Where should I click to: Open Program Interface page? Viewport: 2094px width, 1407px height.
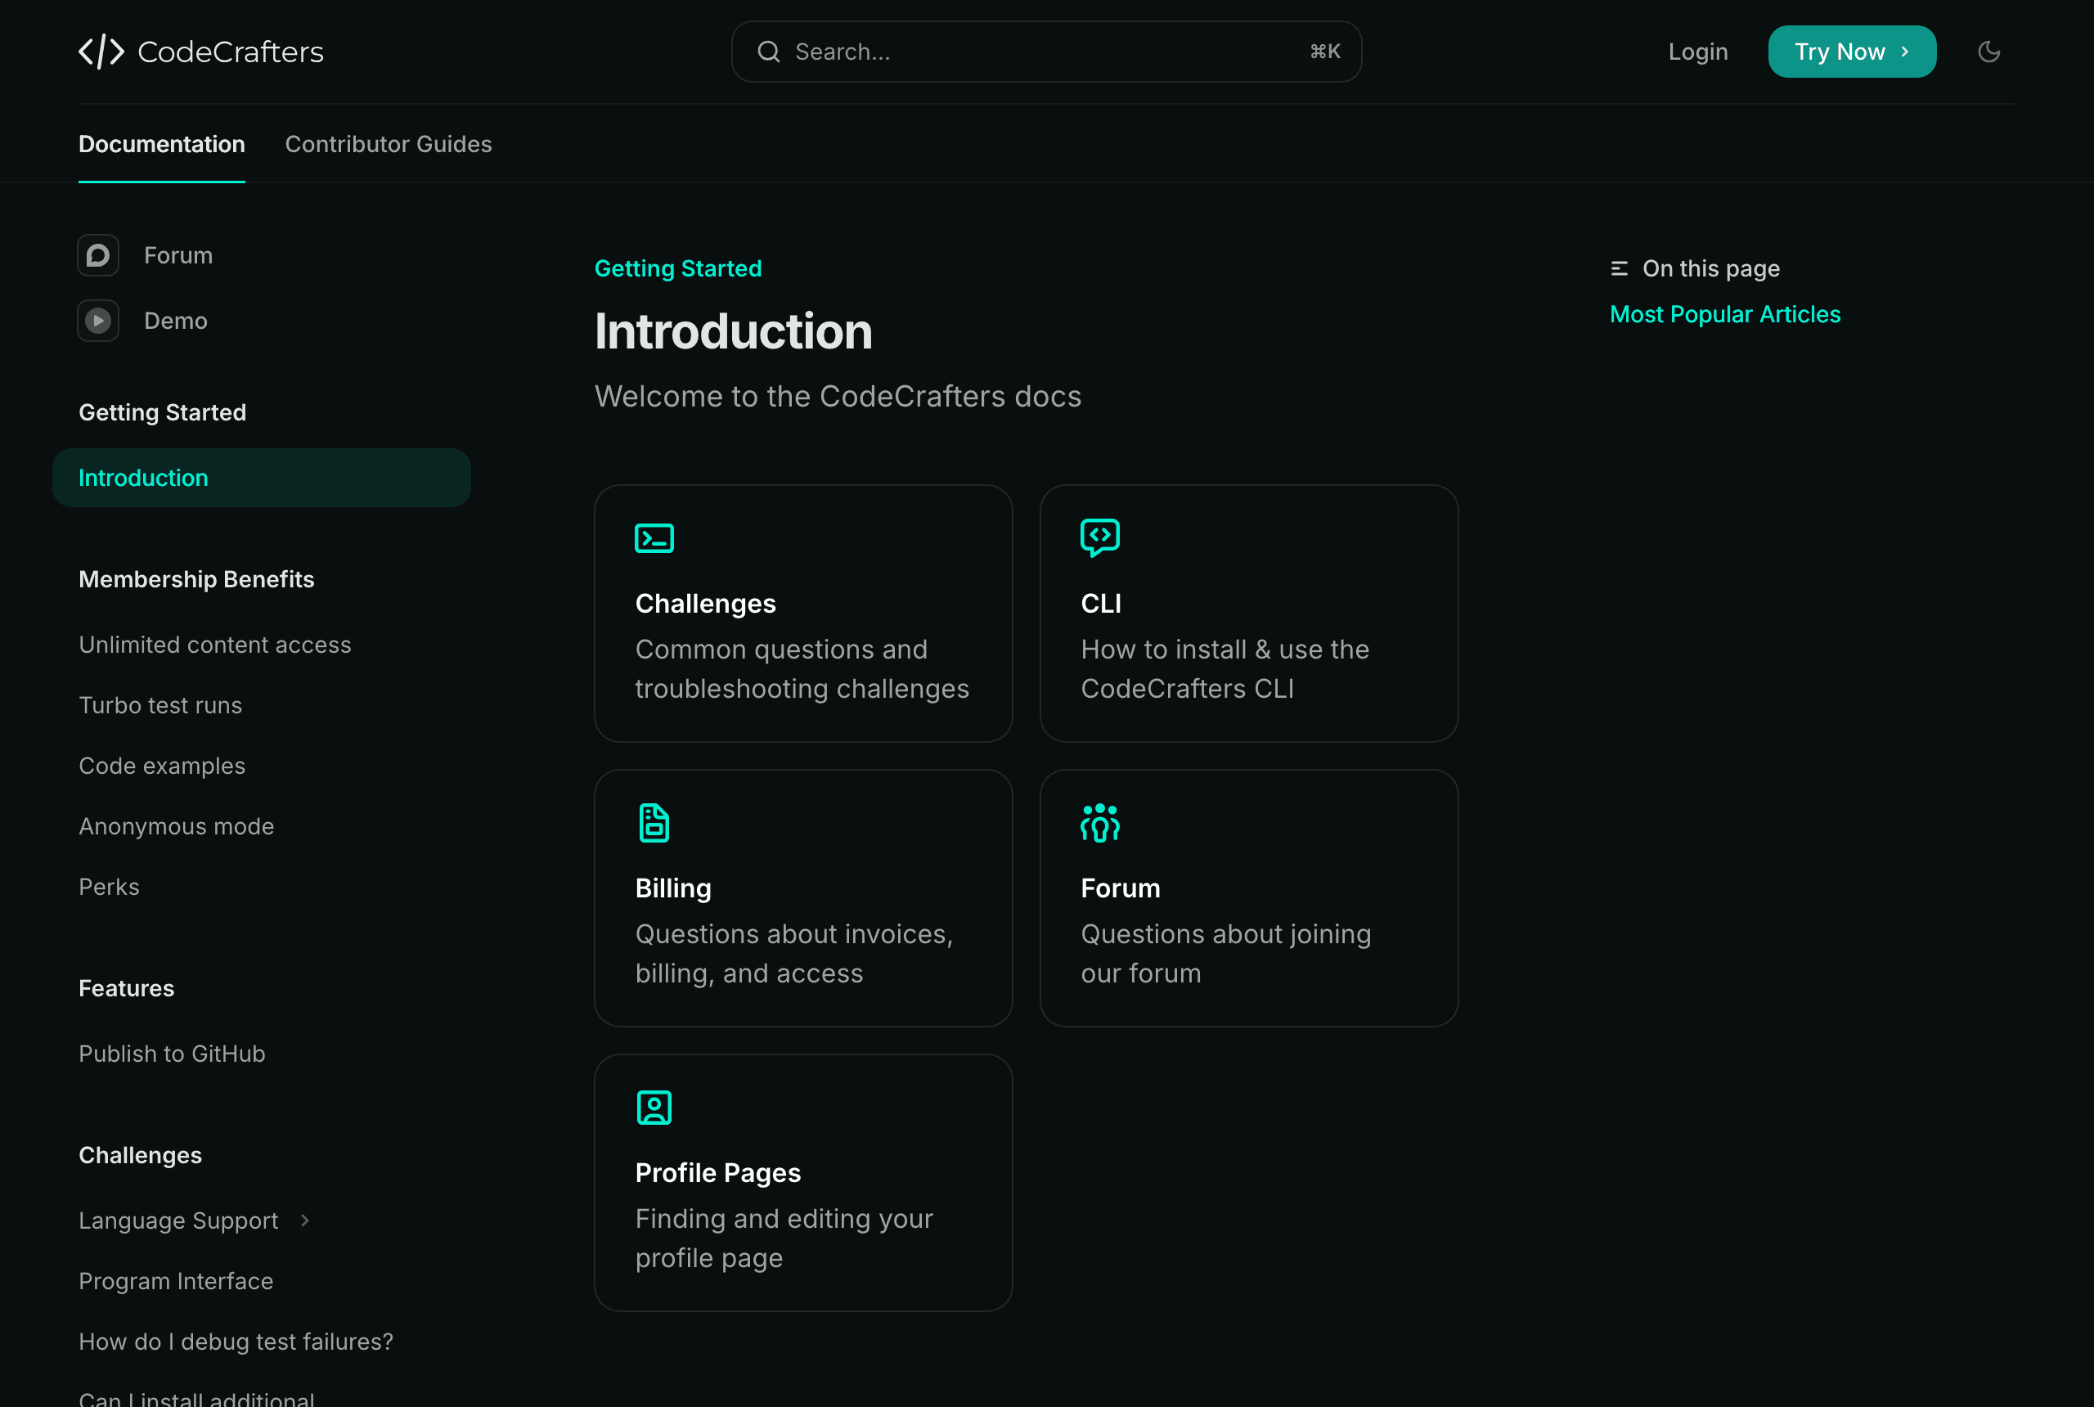pos(176,1281)
